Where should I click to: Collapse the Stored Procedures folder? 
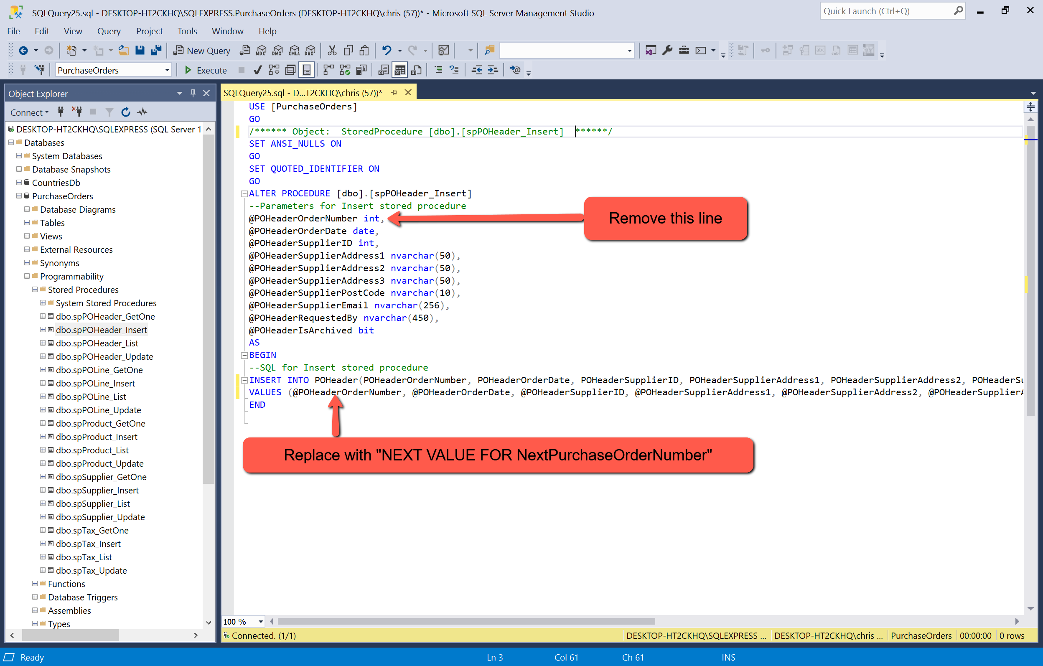click(35, 290)
